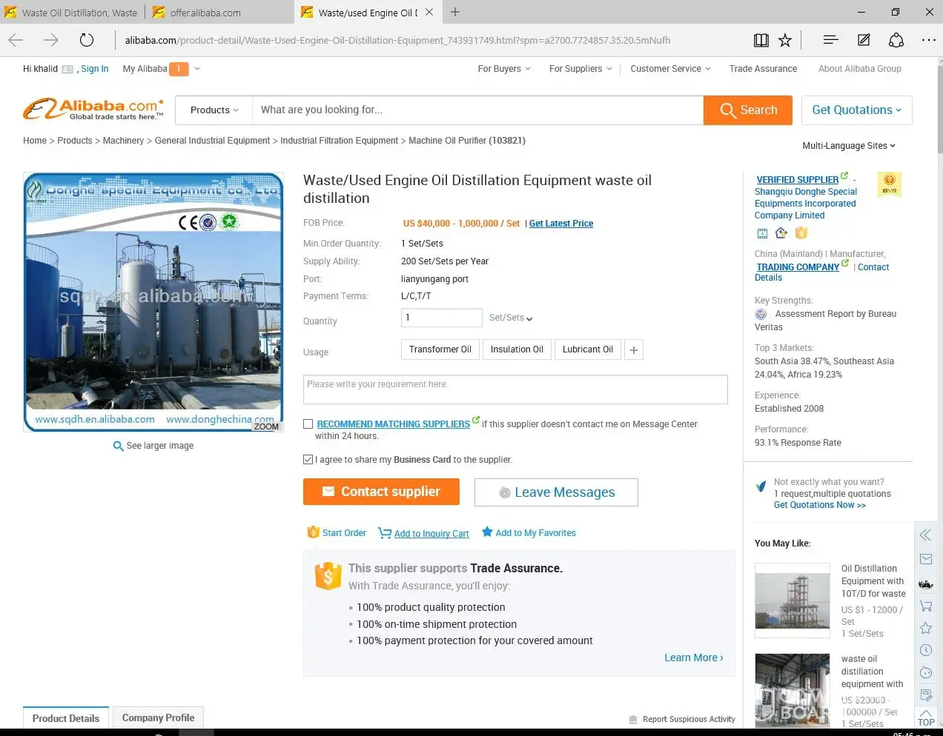
Task: Click the Sign In link
Action: pyautogui.click(x=94, y=69)
